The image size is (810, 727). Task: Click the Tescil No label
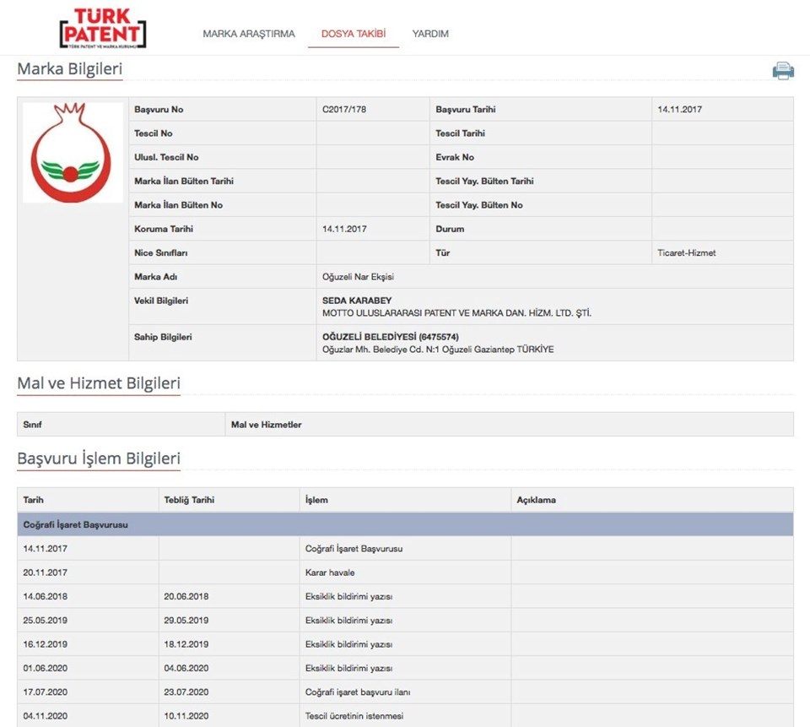(x=154, y=133)
